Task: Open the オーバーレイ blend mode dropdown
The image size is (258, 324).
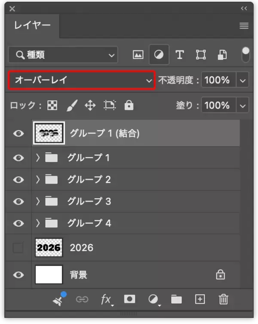Action: coord(82,80)
